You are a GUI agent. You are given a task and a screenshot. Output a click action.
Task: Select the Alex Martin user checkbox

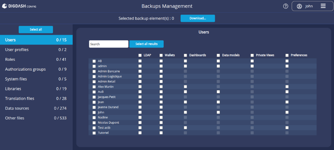tap(94, 87)
